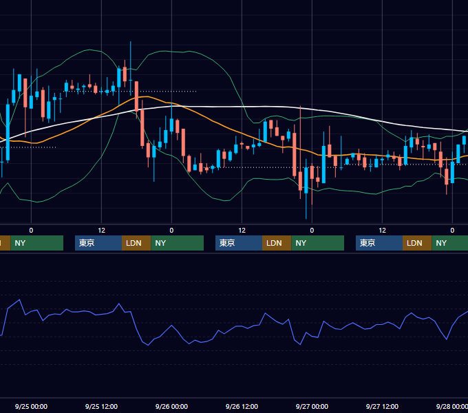Click the 9/25 00:00 date label

tap(31, 406)
